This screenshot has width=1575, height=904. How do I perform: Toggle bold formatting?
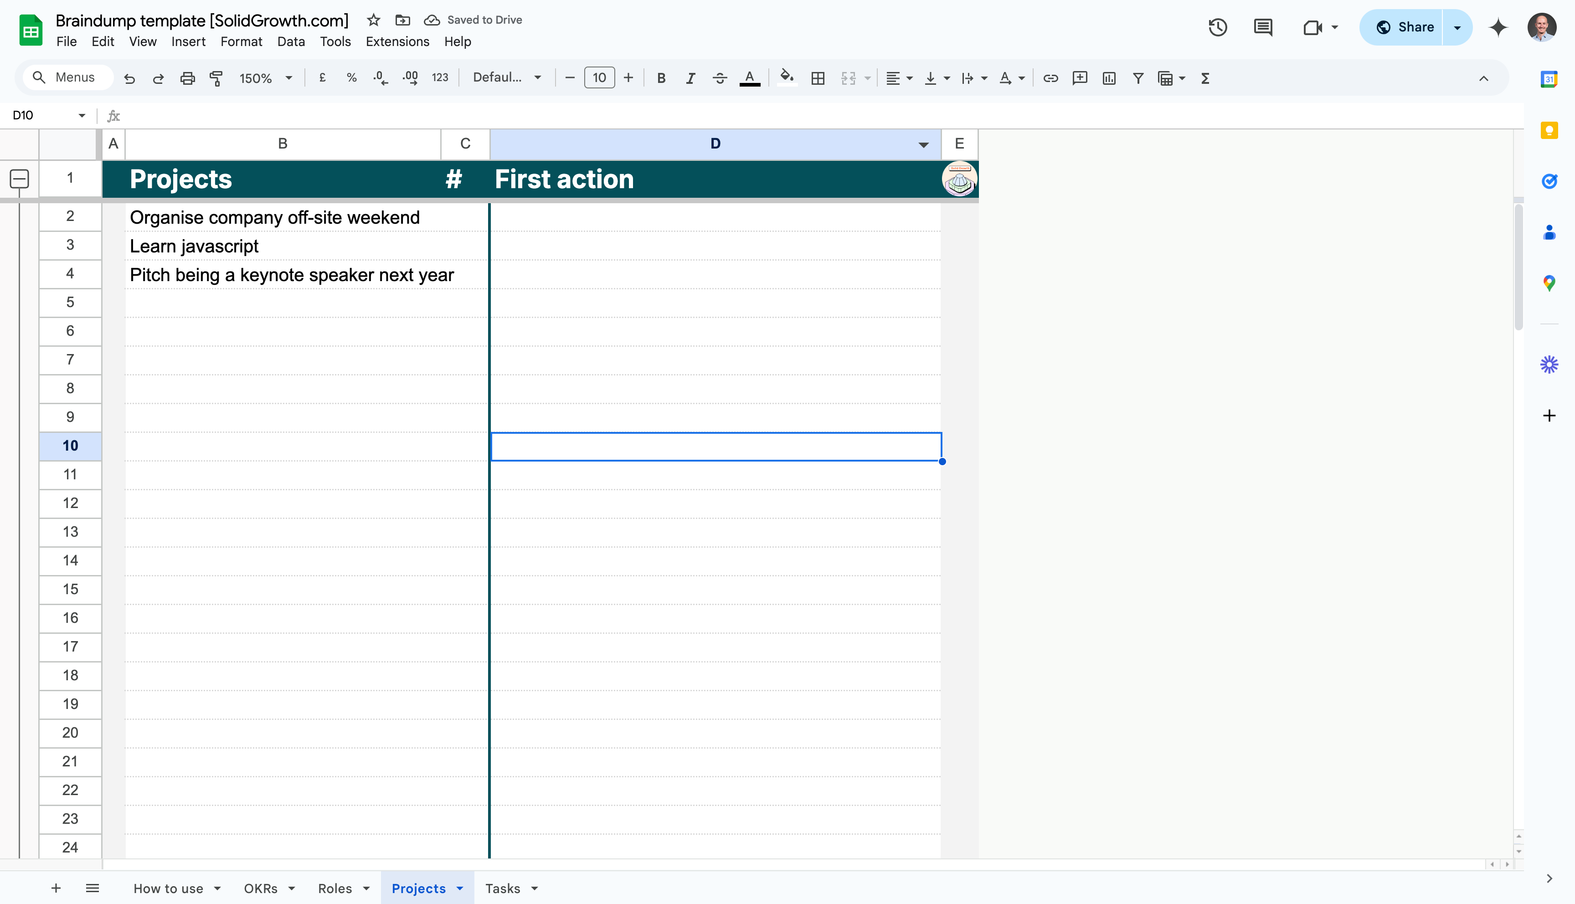click(x=661, y=78)
